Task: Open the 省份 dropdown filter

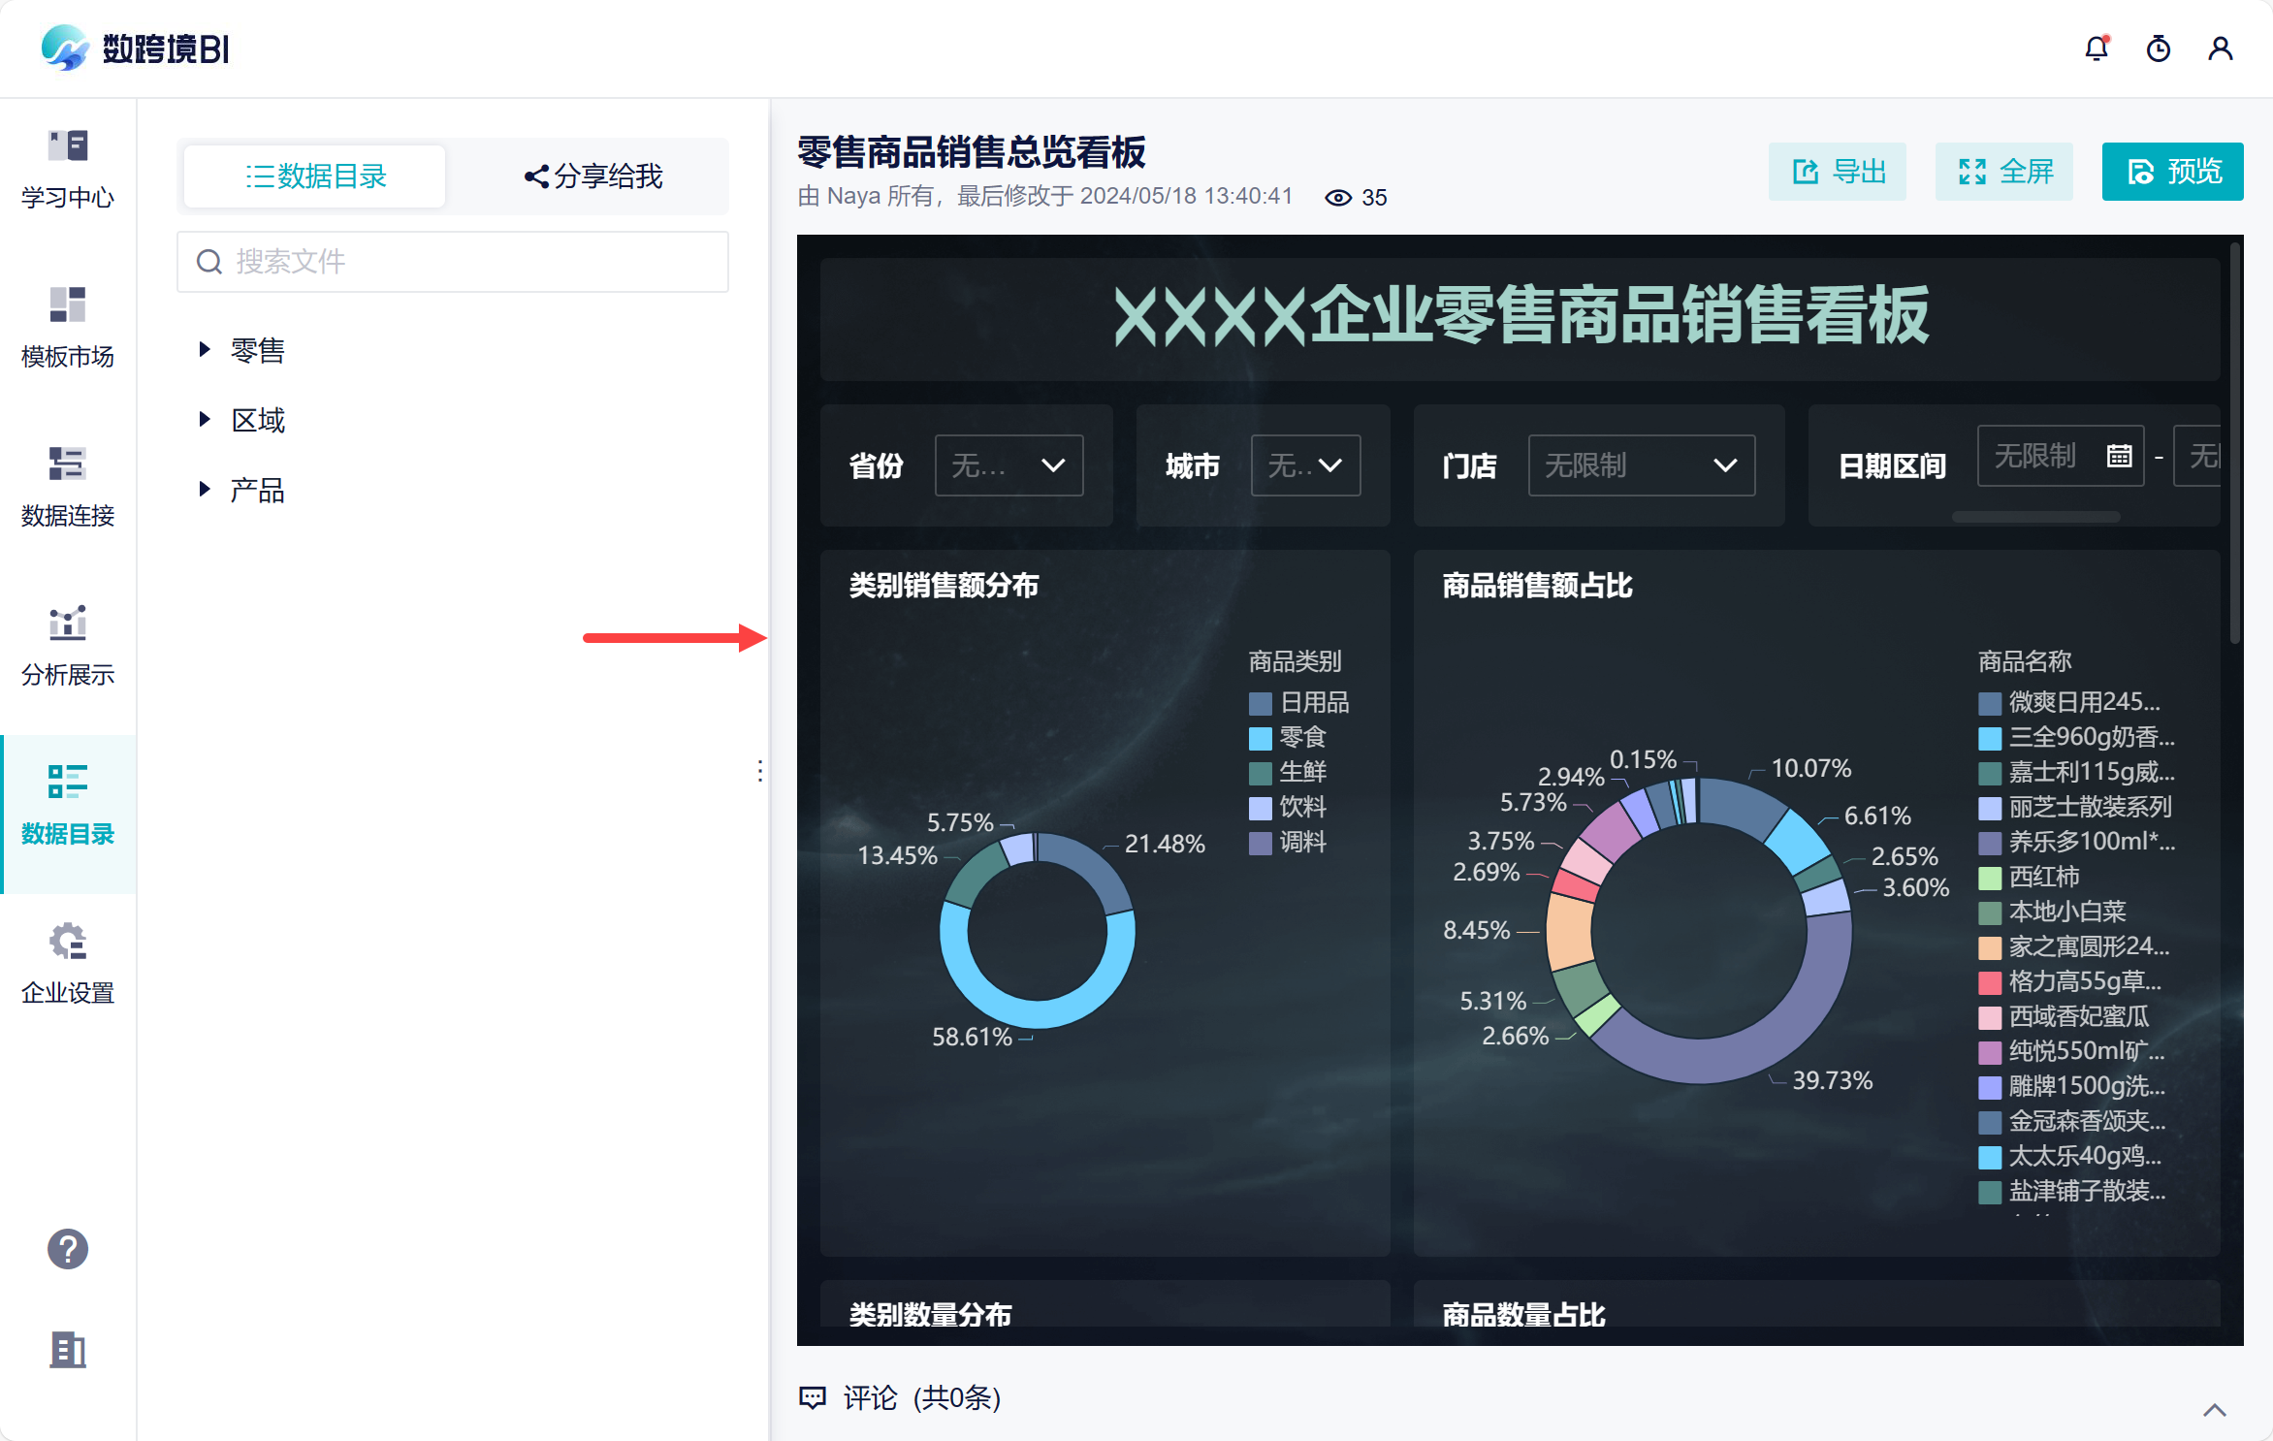Action: click(1008, 465)
